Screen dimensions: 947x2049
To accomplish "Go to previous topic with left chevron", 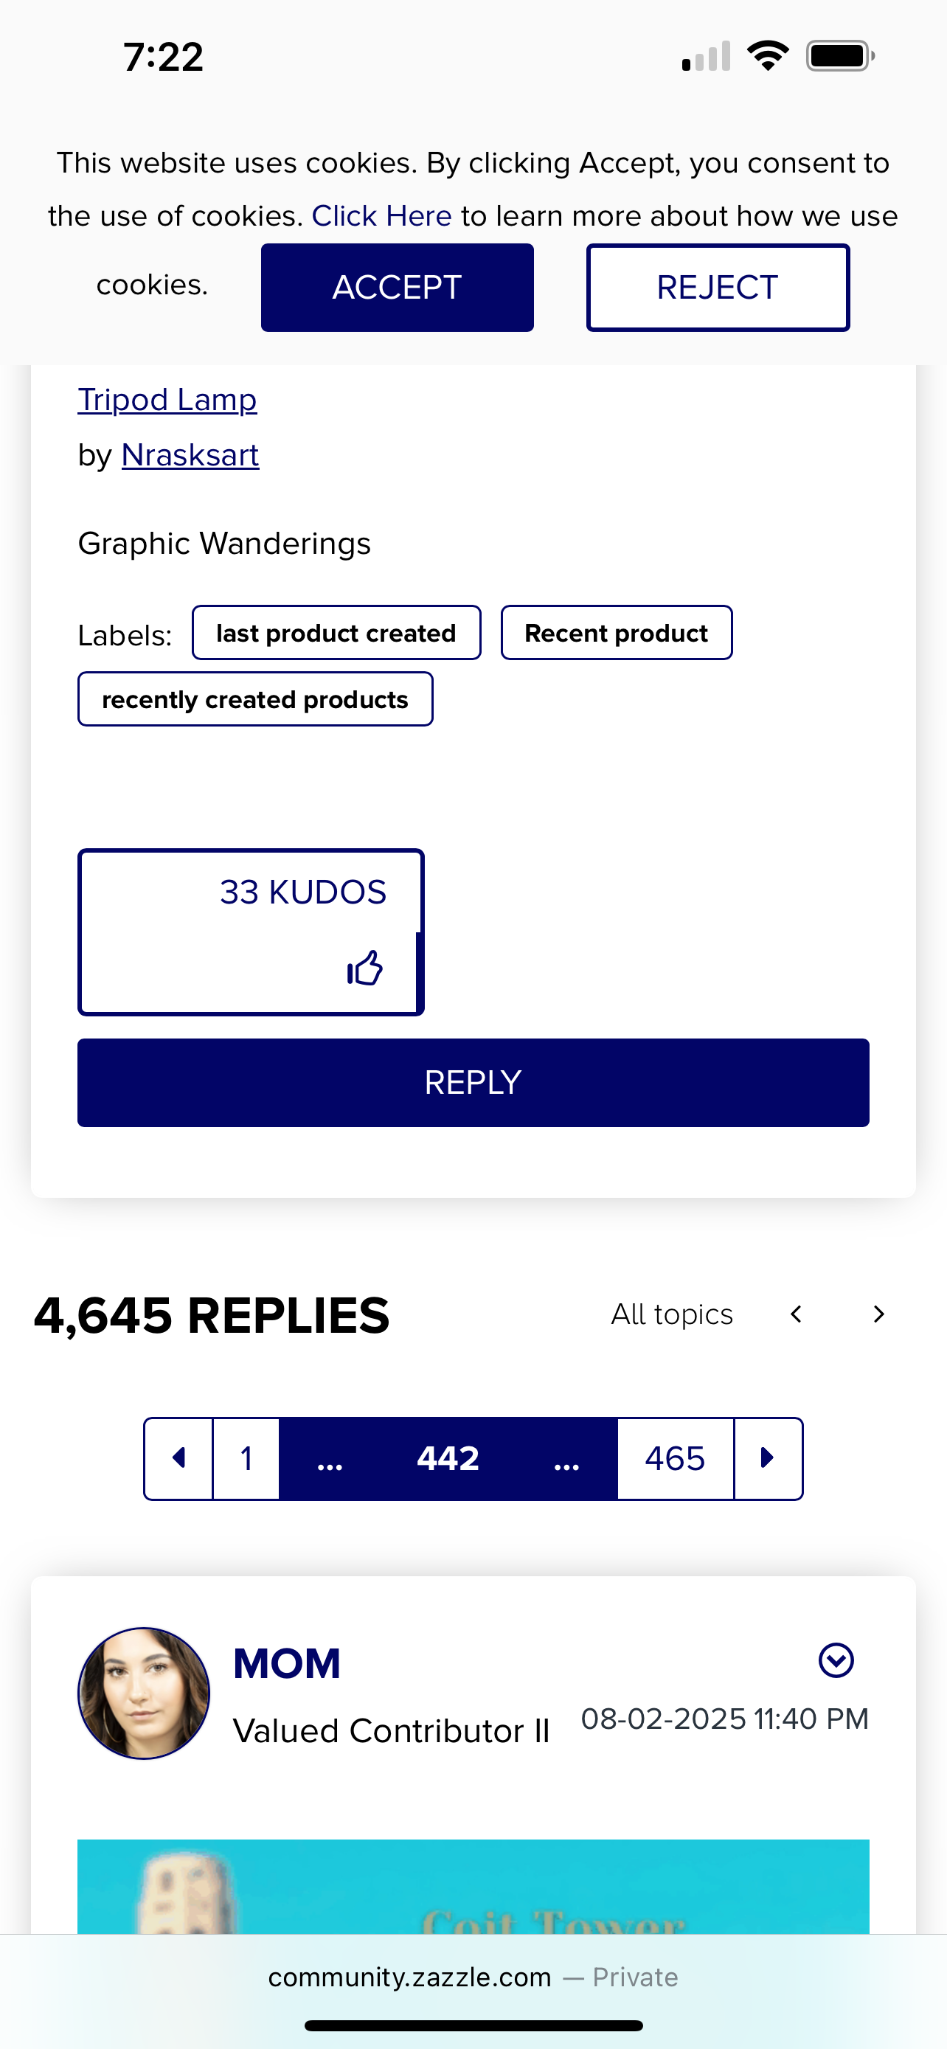I will (796, 1314).
